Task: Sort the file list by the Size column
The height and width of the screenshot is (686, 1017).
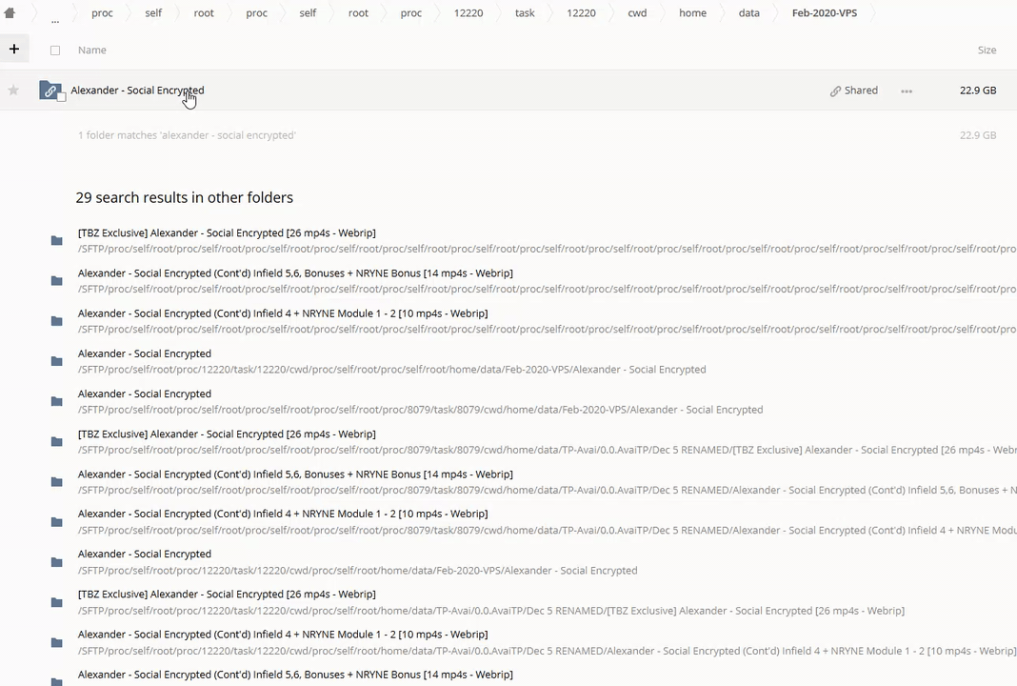Action: (987, 50)
